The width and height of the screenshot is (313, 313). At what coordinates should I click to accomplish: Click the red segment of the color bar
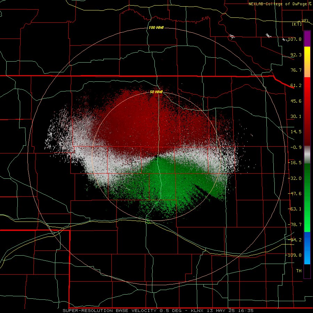click(307, 111)
